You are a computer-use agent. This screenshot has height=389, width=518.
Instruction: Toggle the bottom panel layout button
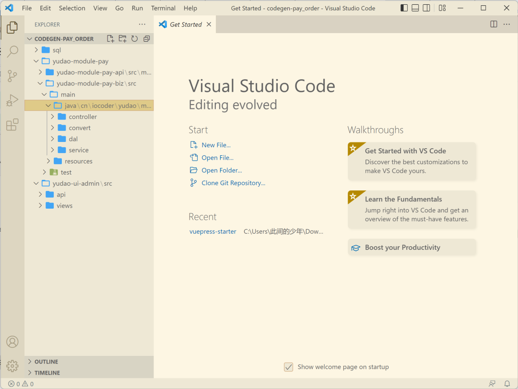pyautogui.click(x=415, y=8)
